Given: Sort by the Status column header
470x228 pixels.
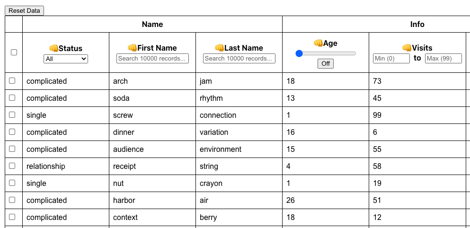Looking at the screenshot, I should (x=71, y=48).
